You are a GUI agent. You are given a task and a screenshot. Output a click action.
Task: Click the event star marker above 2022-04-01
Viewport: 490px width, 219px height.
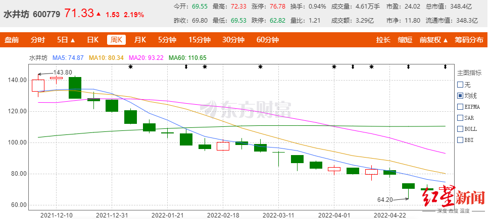[334, 66]
